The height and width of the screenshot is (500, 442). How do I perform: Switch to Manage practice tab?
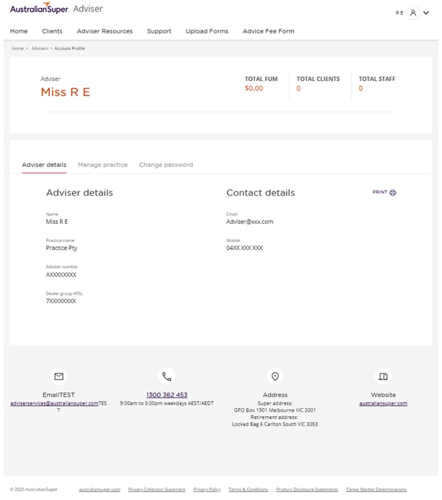(103, 165)
